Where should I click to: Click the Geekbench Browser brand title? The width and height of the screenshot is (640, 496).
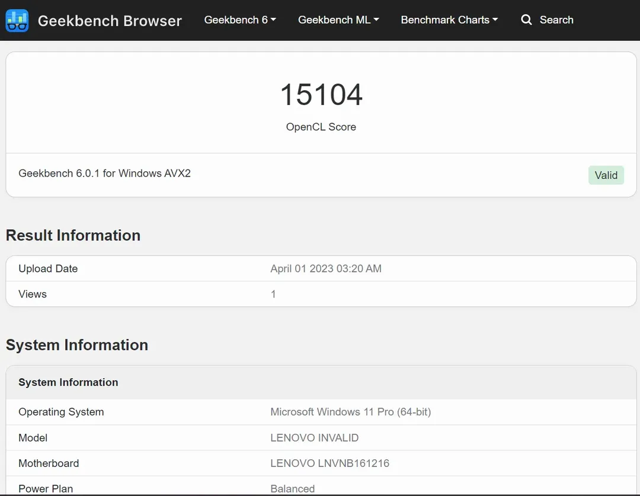[x=110, y=21]
